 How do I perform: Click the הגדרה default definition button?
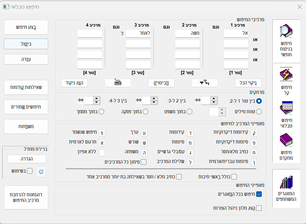point(27,159)
